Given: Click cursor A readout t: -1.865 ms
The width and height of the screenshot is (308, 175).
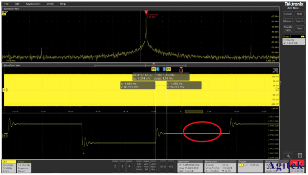Looking at the screenshot, I should click(137, 85).
